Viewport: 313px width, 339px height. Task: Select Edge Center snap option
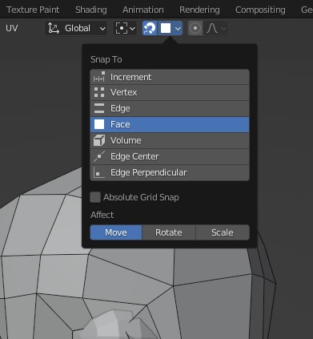[x=170, y=156]
